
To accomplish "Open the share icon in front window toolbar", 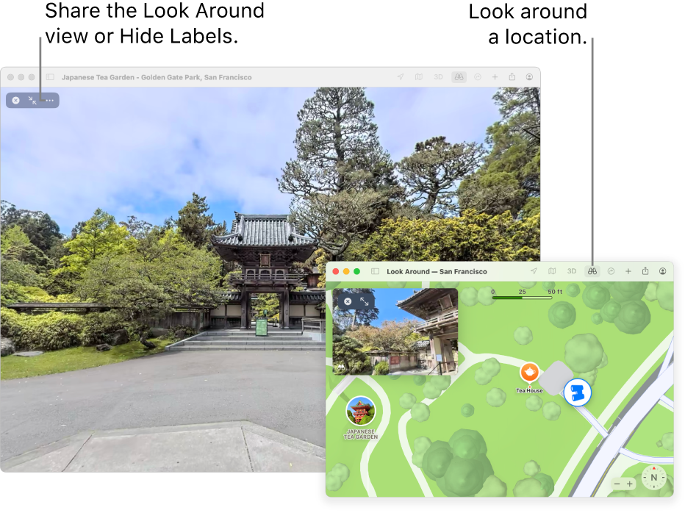I will (x=645, y=271).
